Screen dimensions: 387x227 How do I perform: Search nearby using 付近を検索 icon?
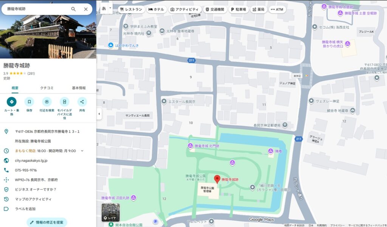click(x=47, y=102)
